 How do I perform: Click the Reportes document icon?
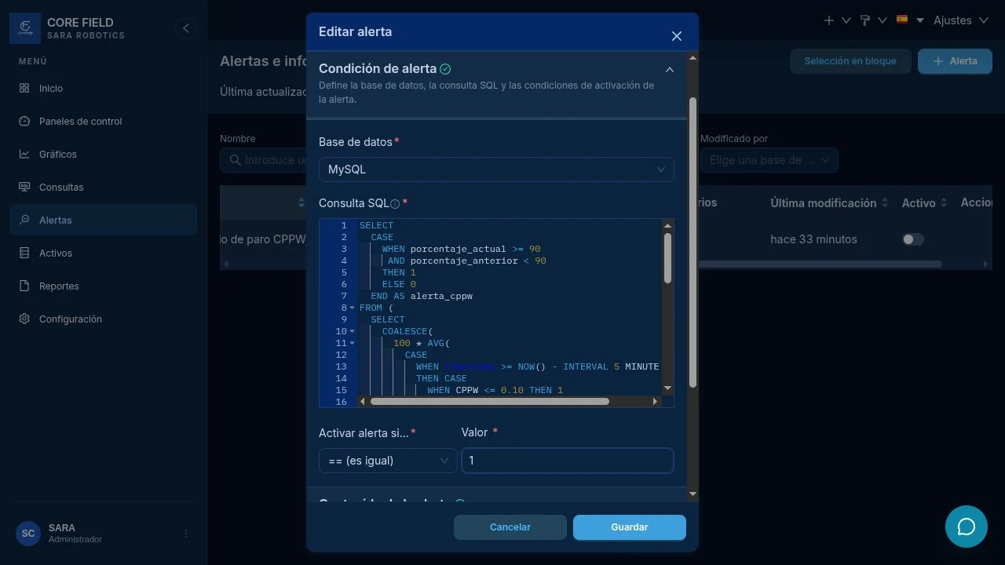pyautogui.click(x=24, y=286)
